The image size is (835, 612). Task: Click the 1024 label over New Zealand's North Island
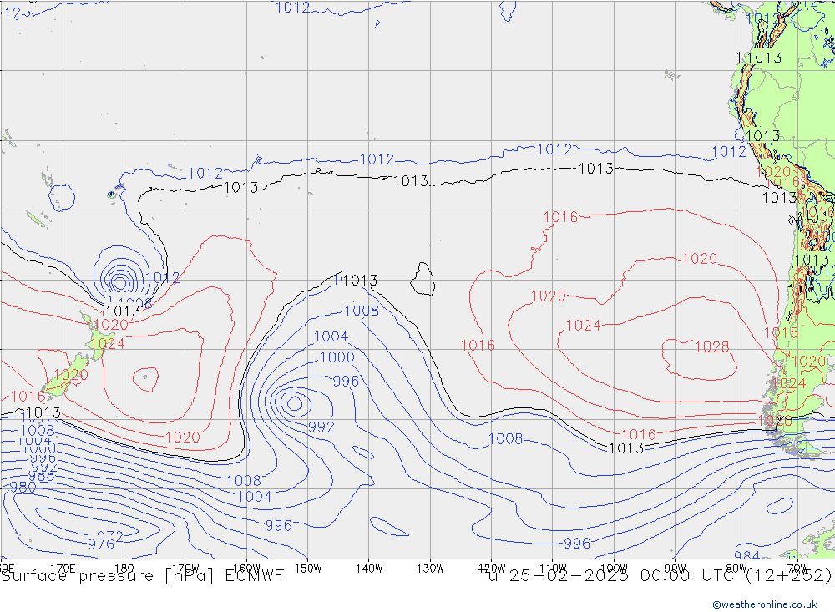108,343
